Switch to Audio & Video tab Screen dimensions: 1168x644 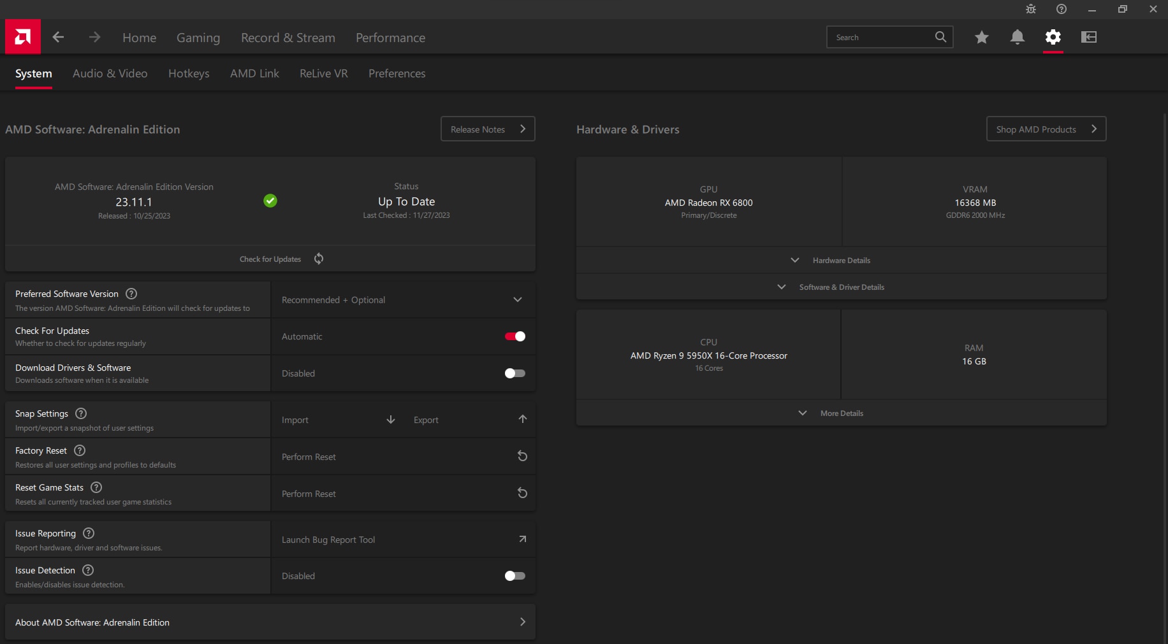(110, 73)
